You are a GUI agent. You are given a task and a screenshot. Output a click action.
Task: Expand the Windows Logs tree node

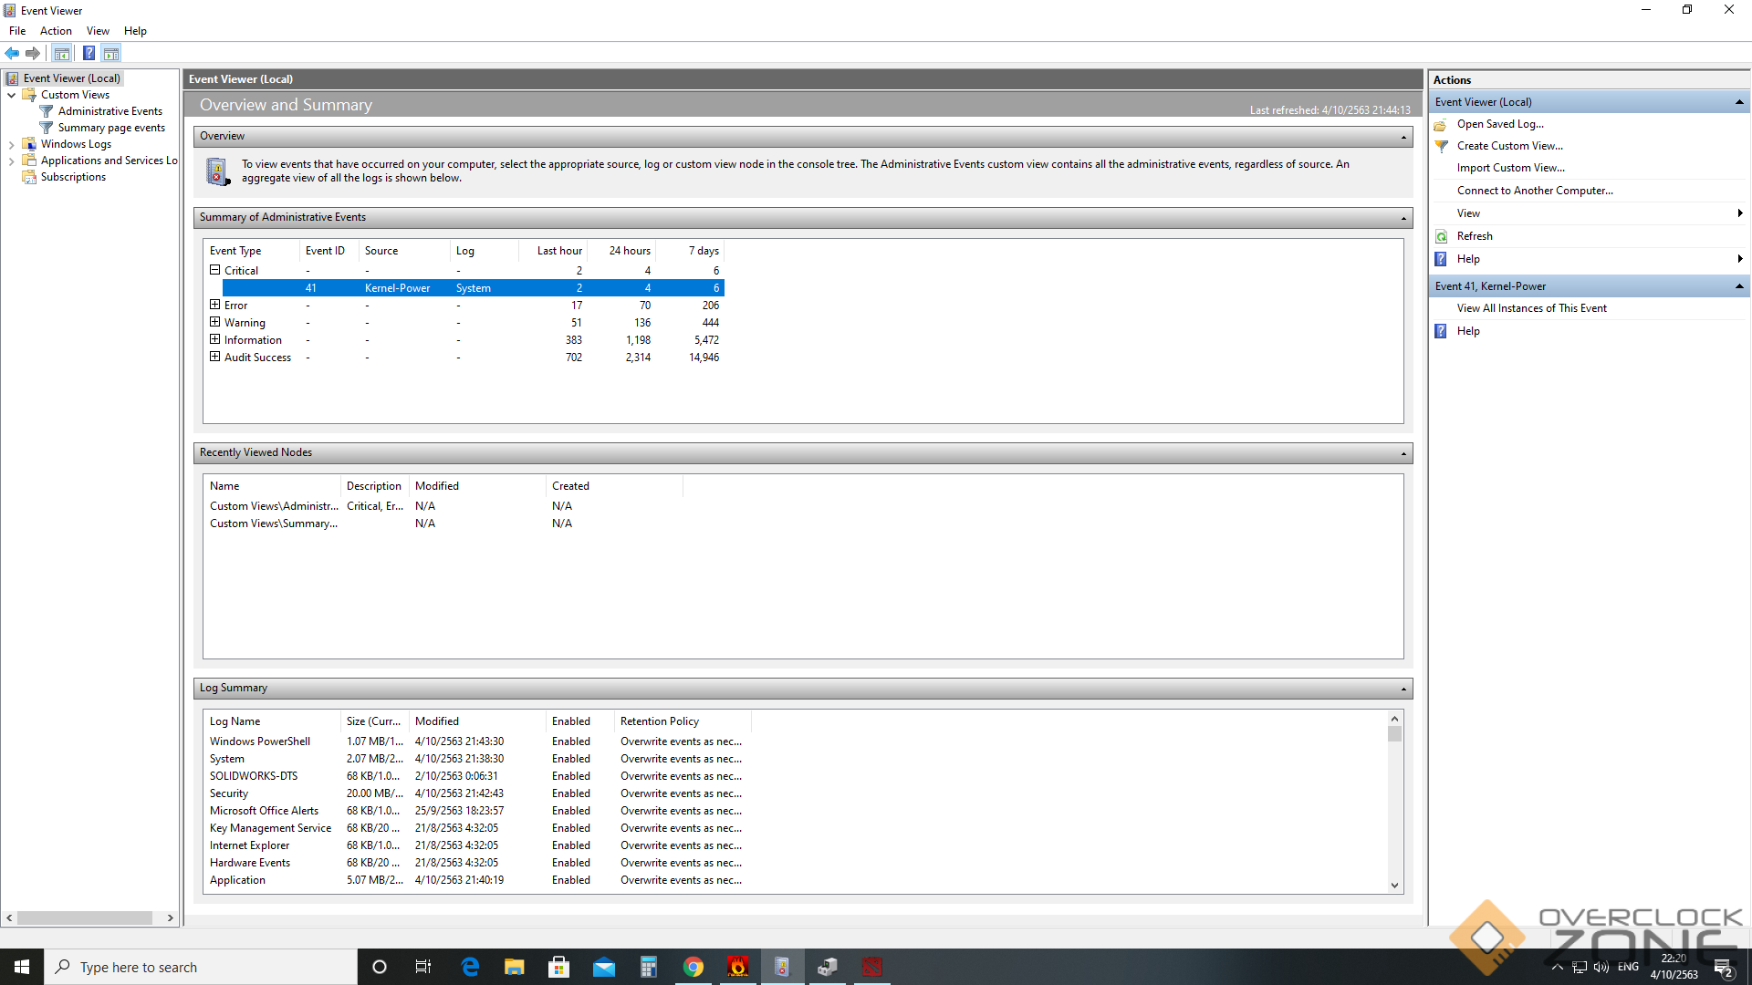(11, 144)
